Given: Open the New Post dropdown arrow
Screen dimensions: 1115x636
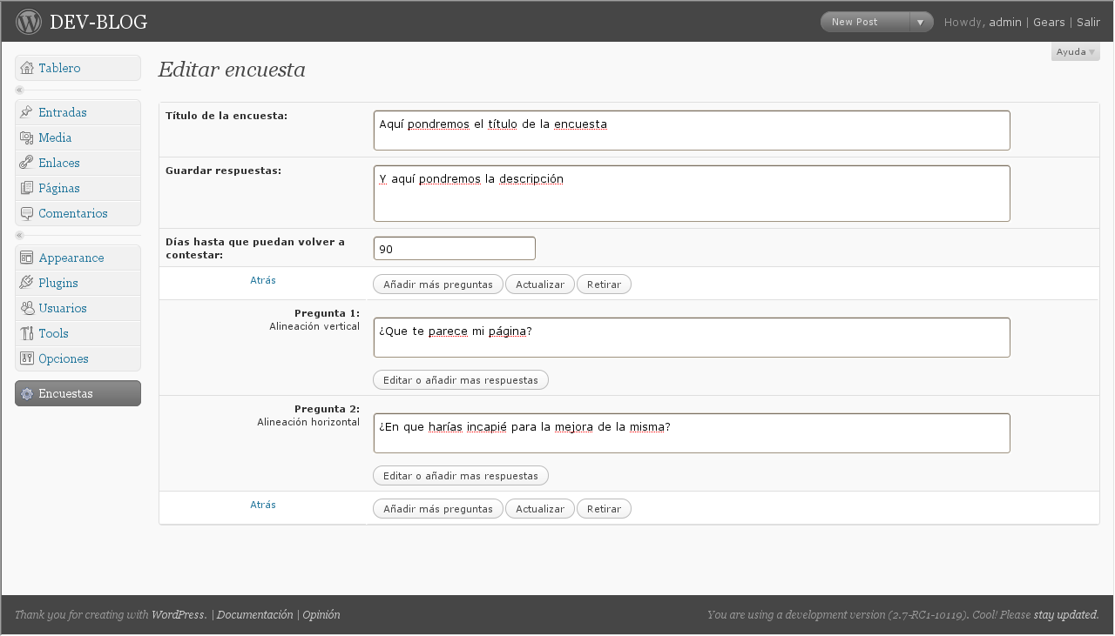Looking at the screenshot, I should [x=921, y=22].
